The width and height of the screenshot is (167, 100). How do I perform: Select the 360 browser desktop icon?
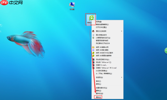click(x=91, y=19)
